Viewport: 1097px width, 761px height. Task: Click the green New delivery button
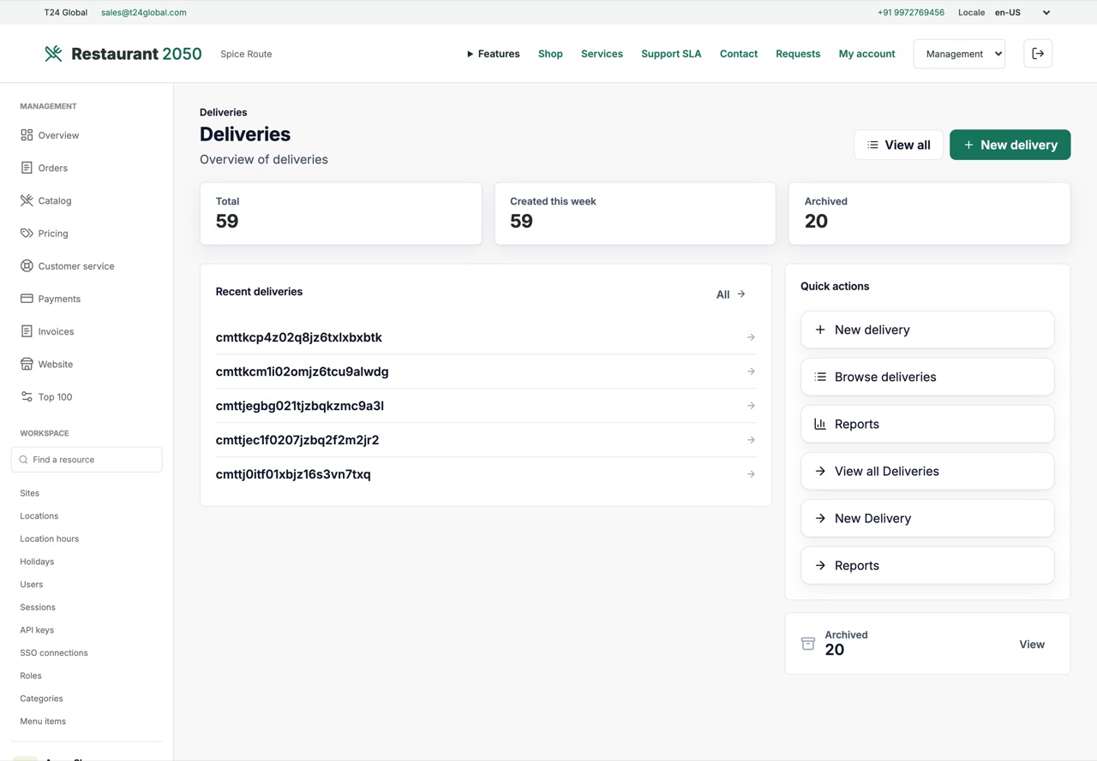click(1010, 145)
